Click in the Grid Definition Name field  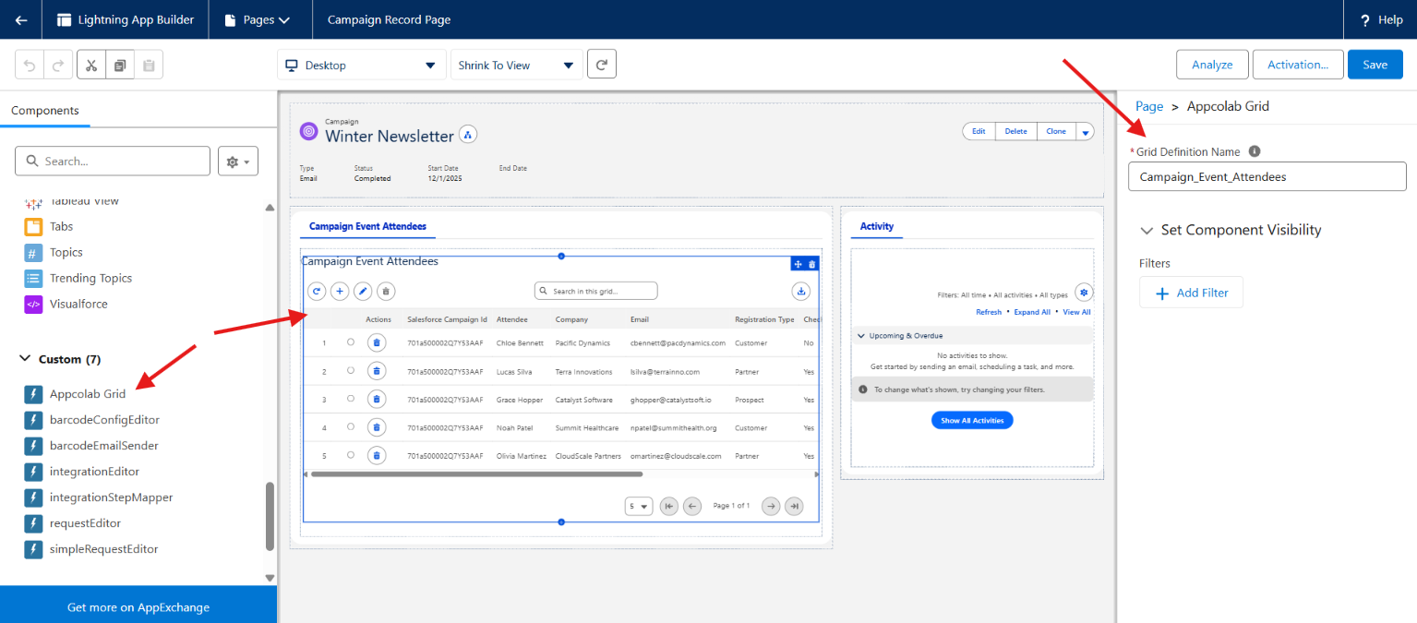1267,176
